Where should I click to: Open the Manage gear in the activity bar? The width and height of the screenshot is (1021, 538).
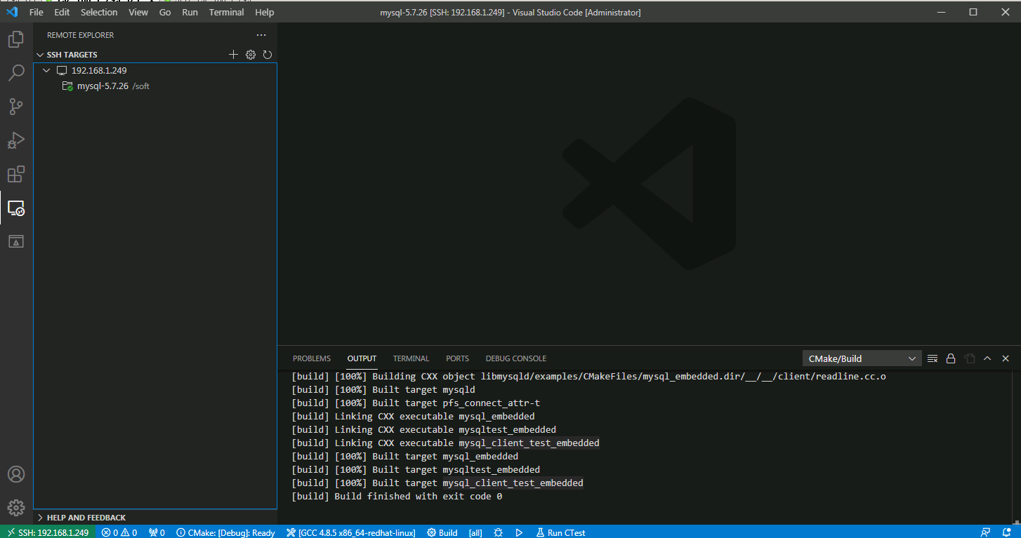tap(16, 508)
